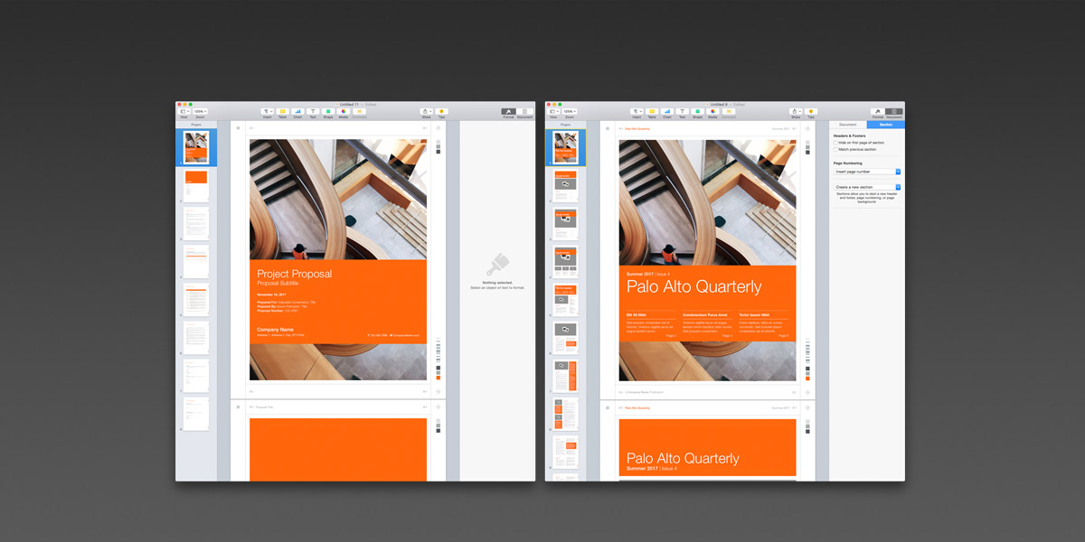Open the View menu in the right window toolbar

(553, 111)
